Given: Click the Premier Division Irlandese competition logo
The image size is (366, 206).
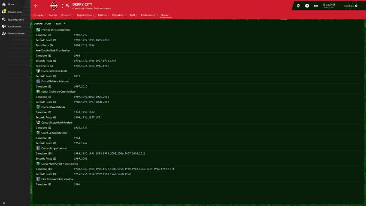Looking at the screenshot, I should 38,30.
